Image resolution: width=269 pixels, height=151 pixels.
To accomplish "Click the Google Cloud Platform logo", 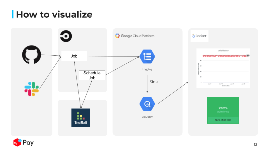I will coord(135,36).
